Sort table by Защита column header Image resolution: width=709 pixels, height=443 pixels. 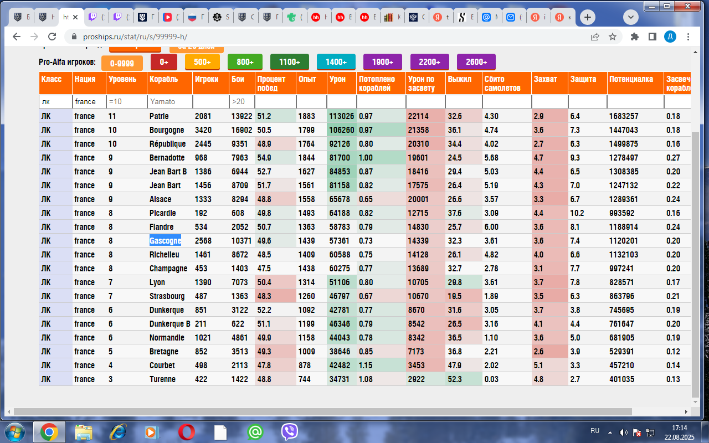point(588,83)
